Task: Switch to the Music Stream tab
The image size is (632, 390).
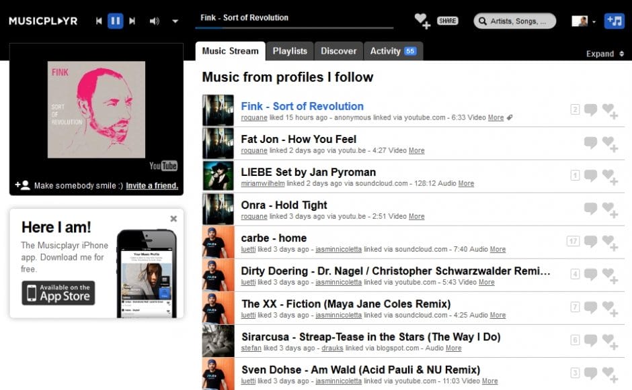Action: pos(230,51)
